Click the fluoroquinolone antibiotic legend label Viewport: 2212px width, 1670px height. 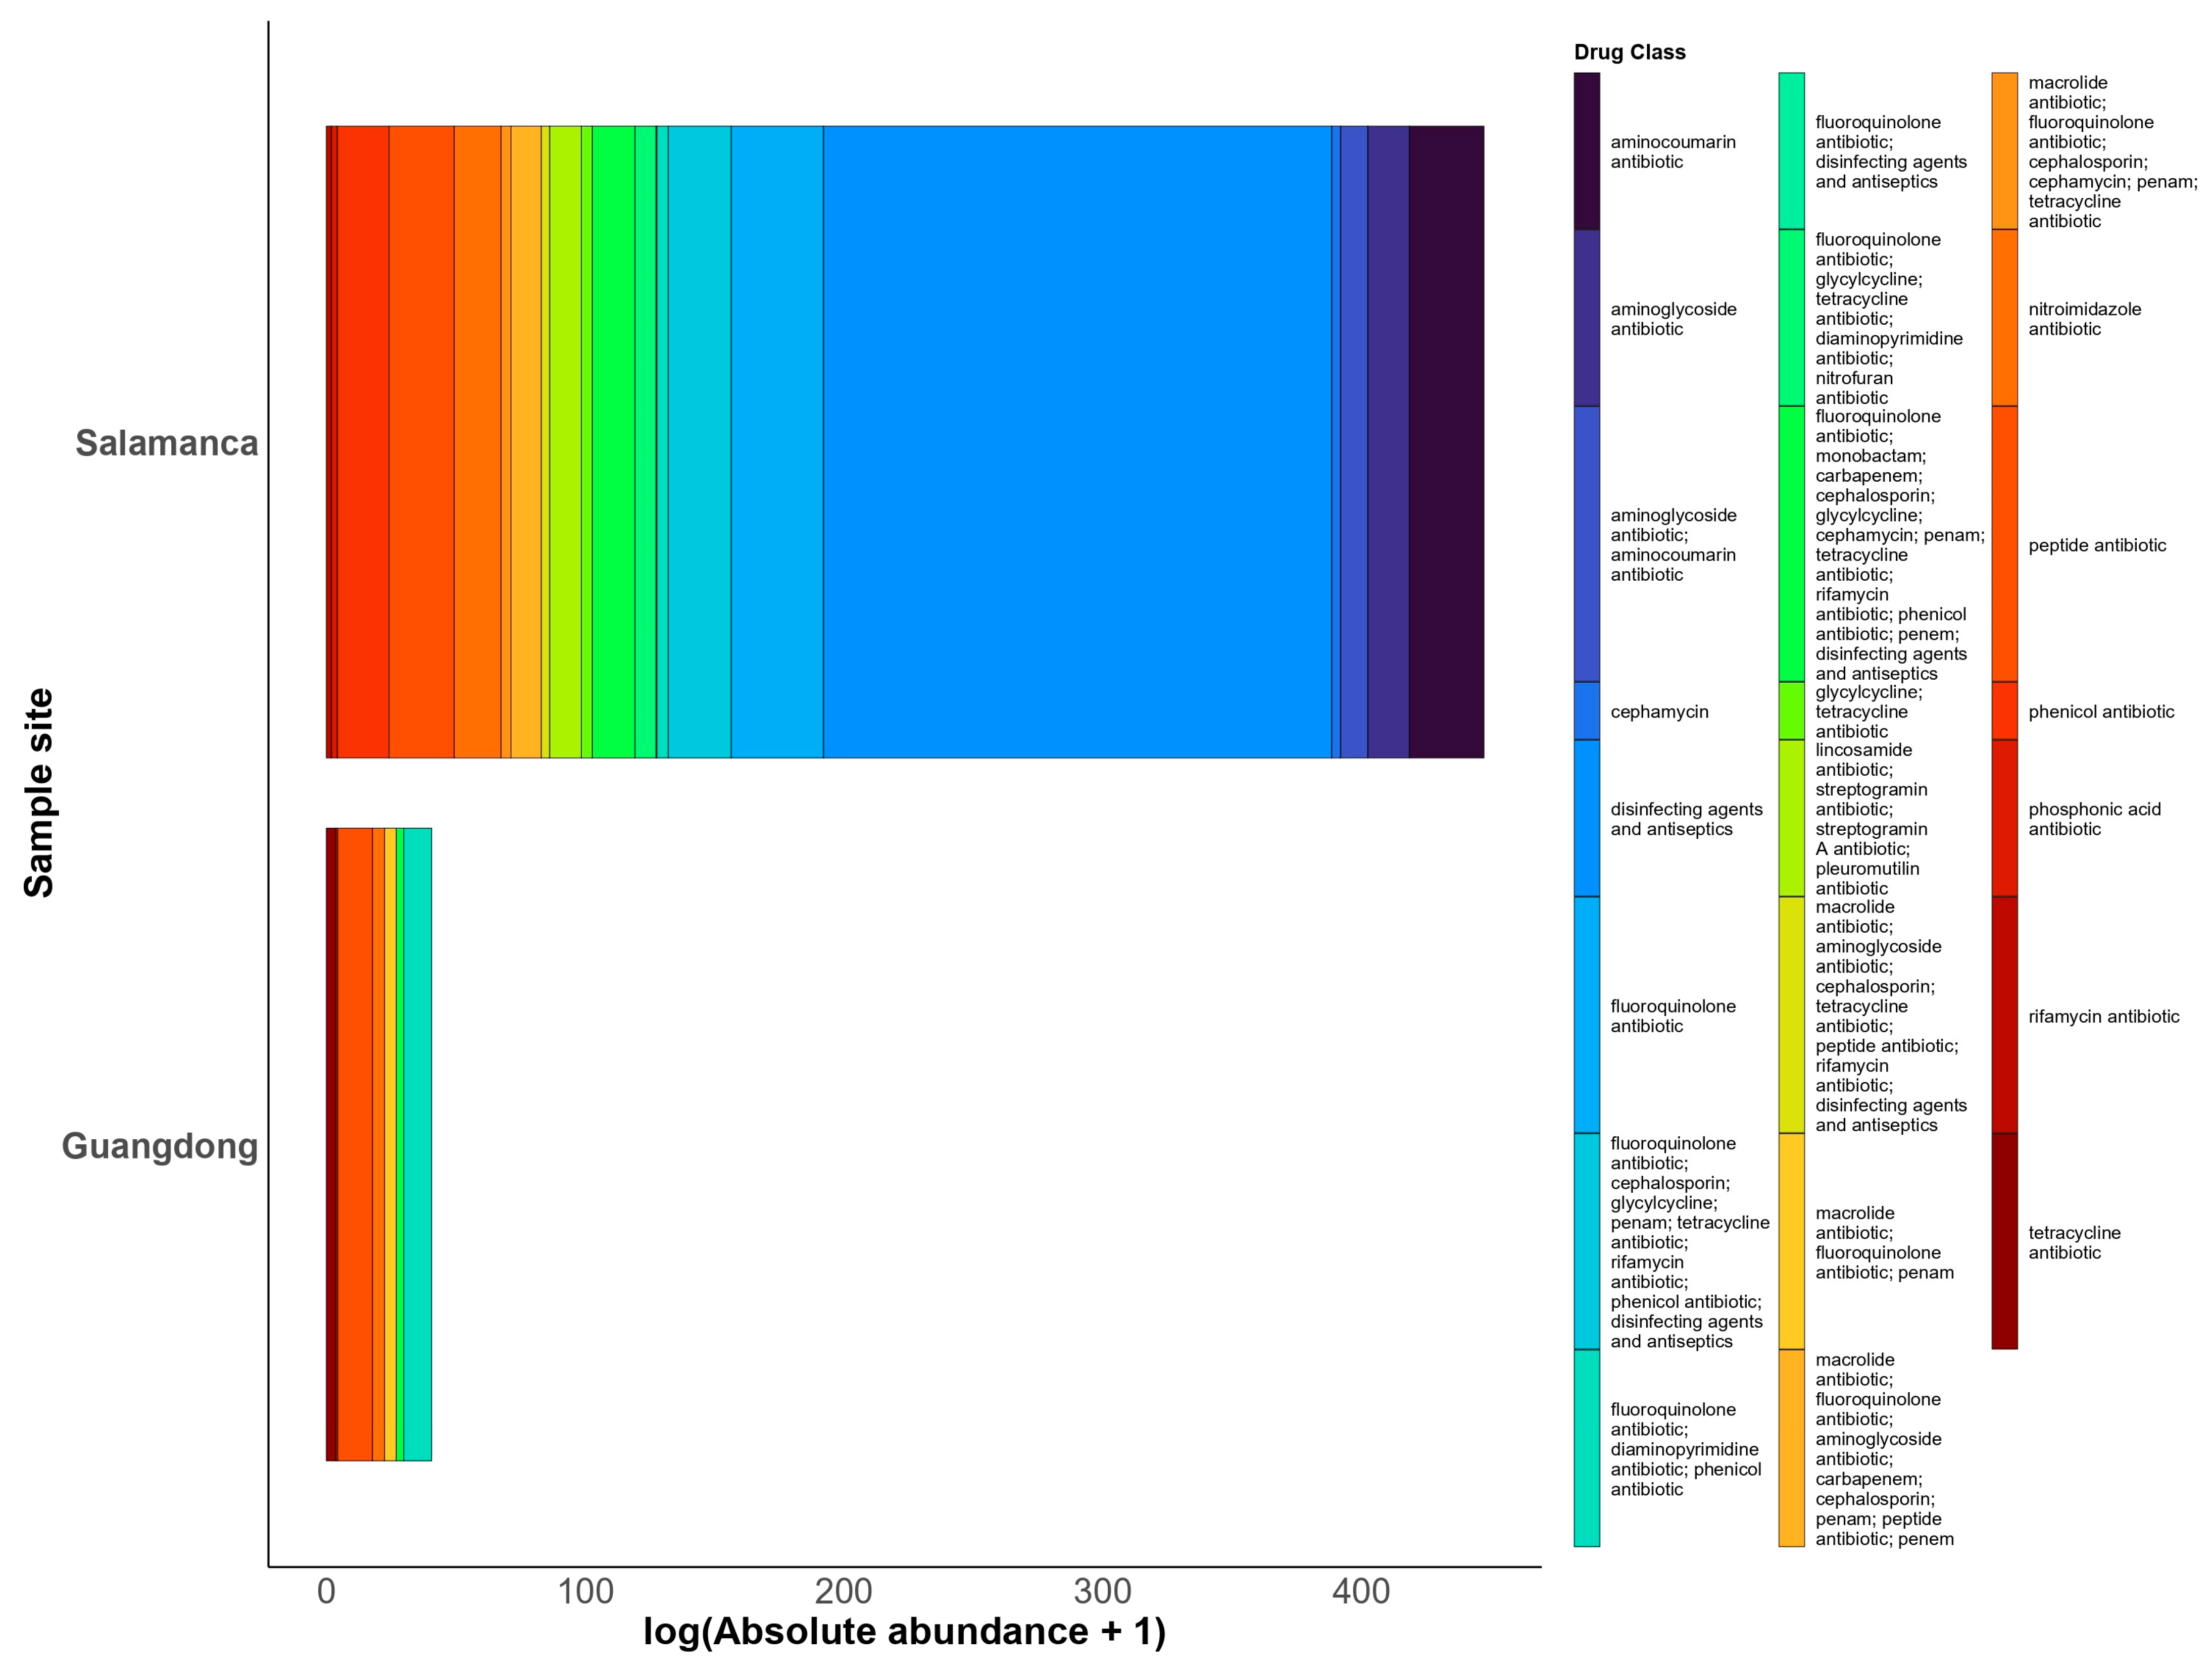(1672, 1015)
